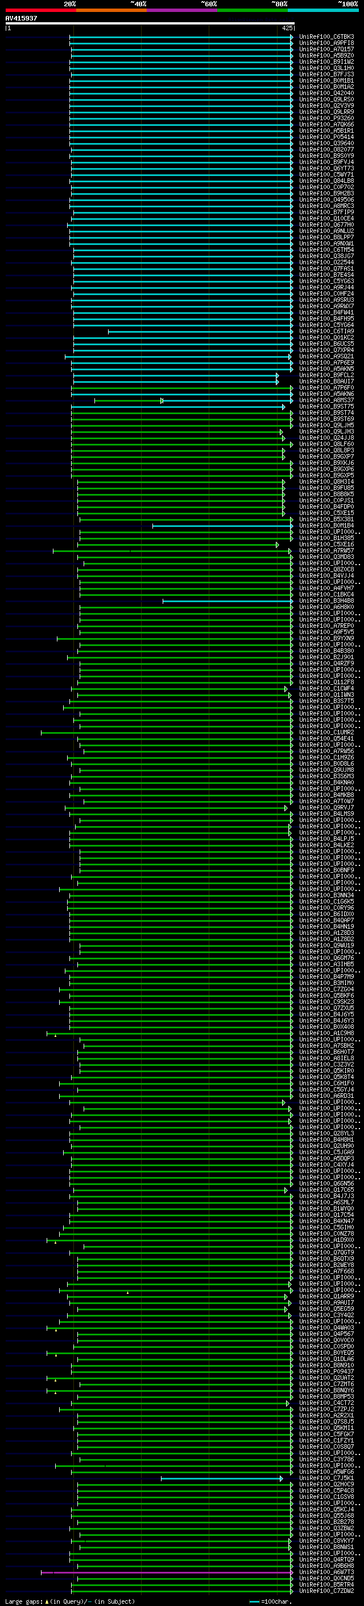The image size is (364, 1606).
Task: Select the UniRef100_B5RTR4 label
Action: 326,1585
